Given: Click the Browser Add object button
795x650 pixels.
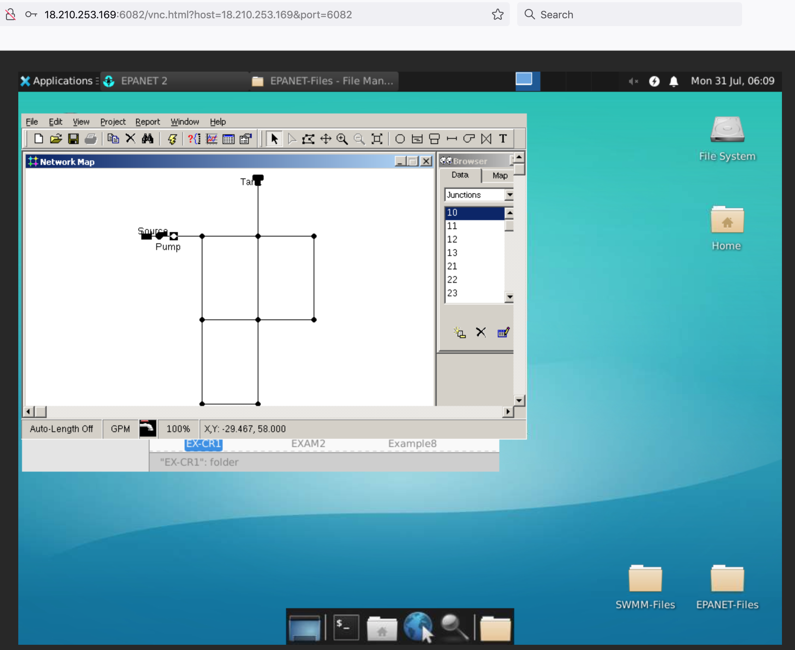Looking at the screenshot, I should click(x=459, y=332).
